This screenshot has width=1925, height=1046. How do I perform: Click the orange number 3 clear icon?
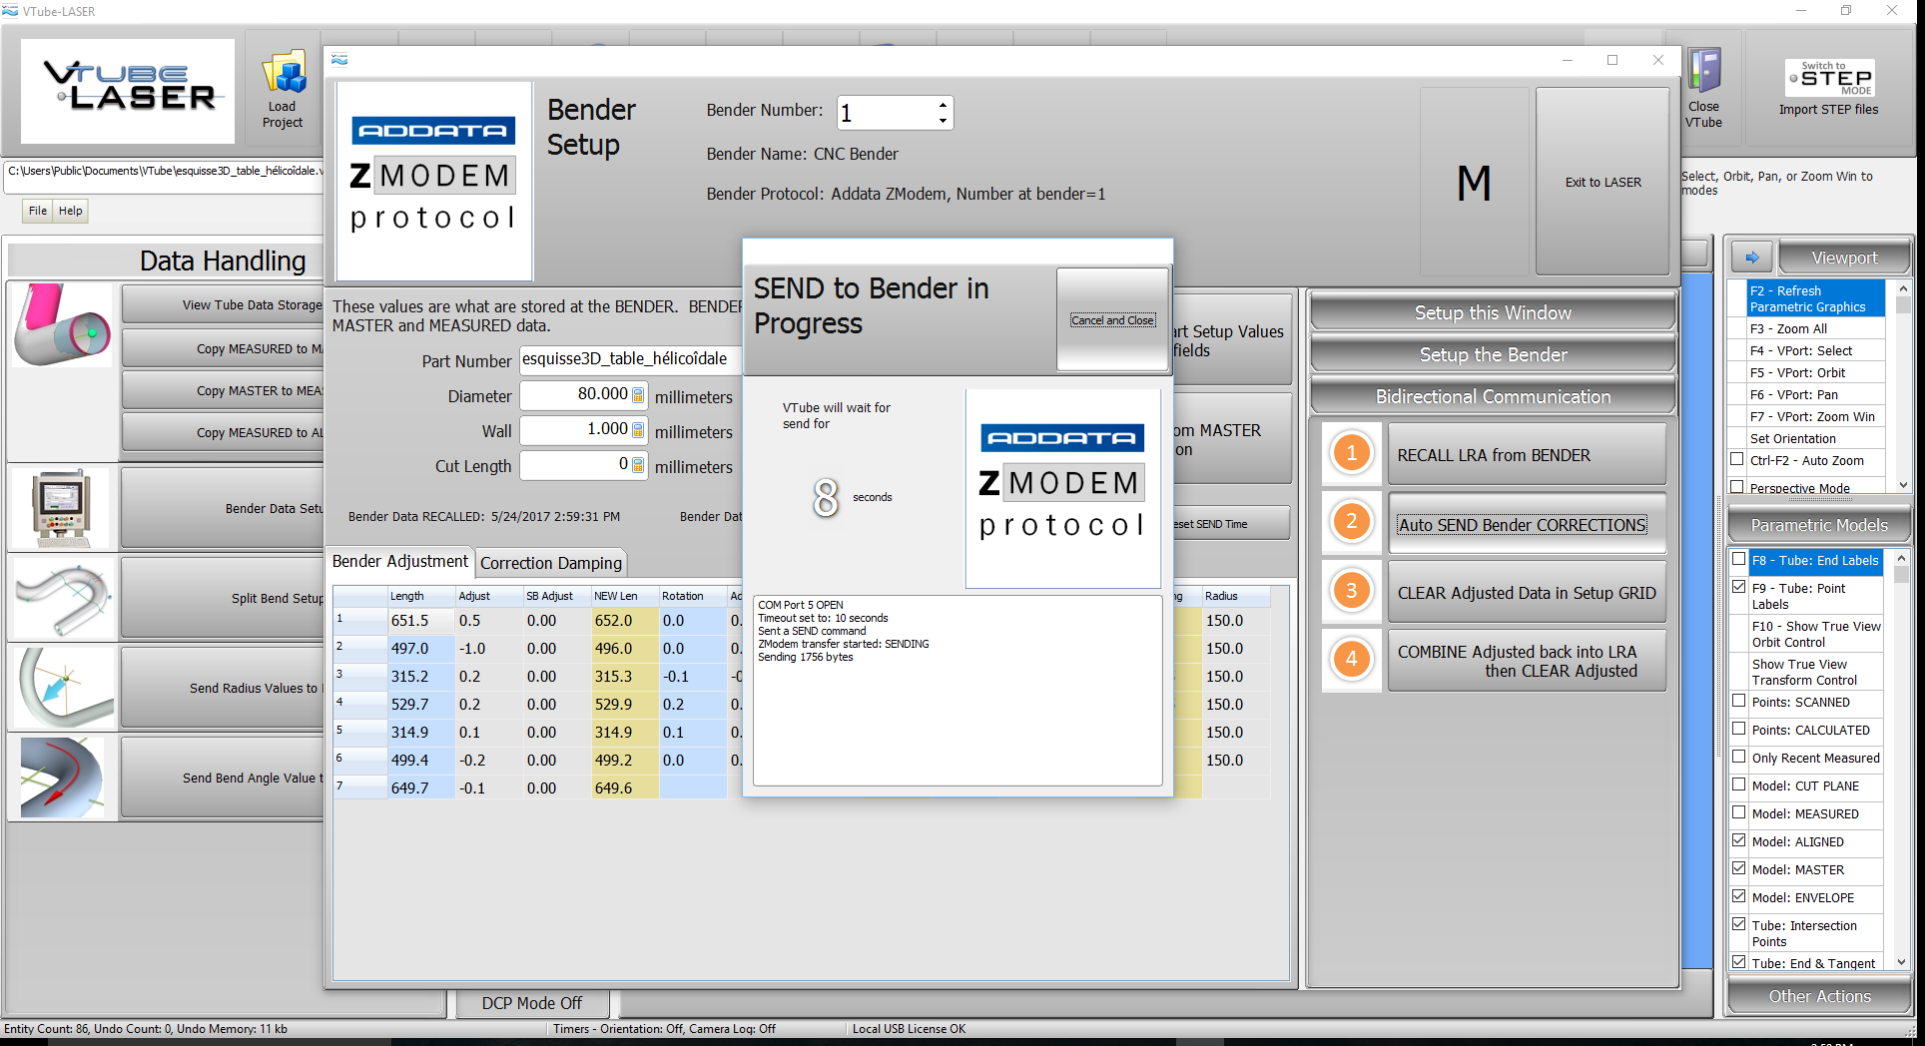coord(1351,591)
